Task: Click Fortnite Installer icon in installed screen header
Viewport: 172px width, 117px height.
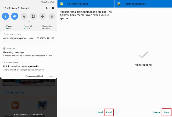Action: (119, 4)
